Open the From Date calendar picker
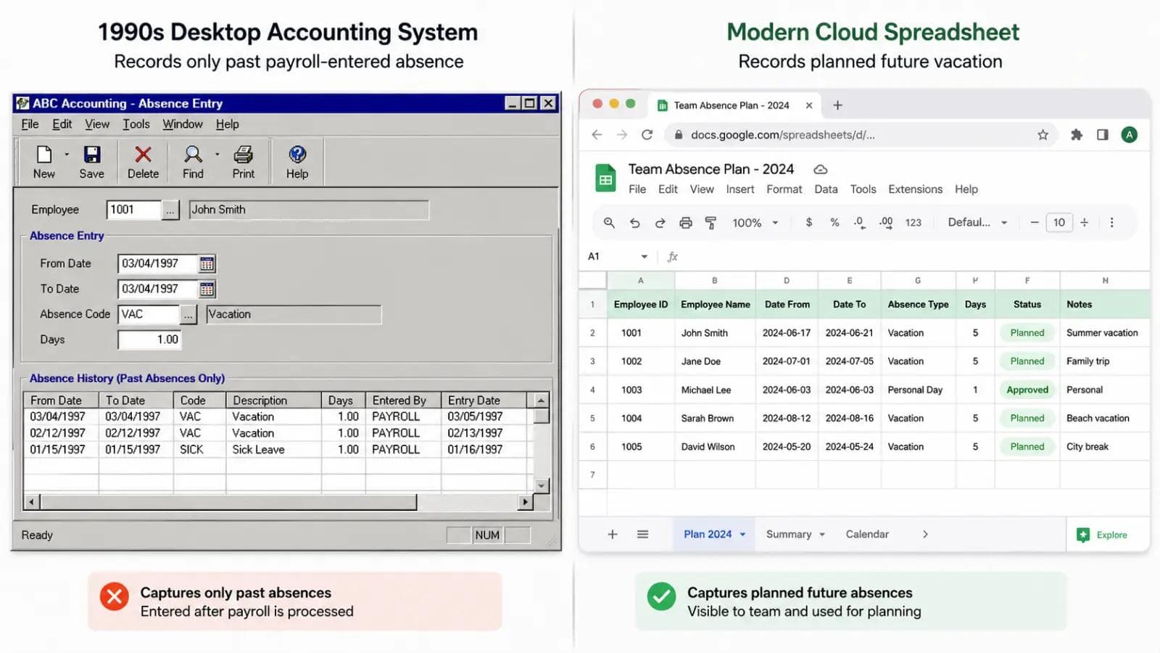 [x=207, y=264]
